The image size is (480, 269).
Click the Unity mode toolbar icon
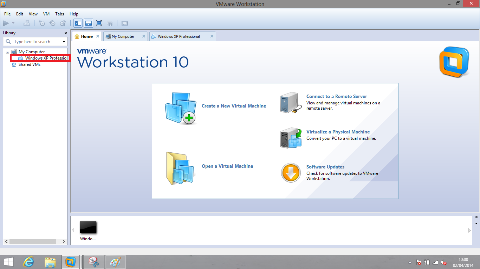(x=110, y=23)
